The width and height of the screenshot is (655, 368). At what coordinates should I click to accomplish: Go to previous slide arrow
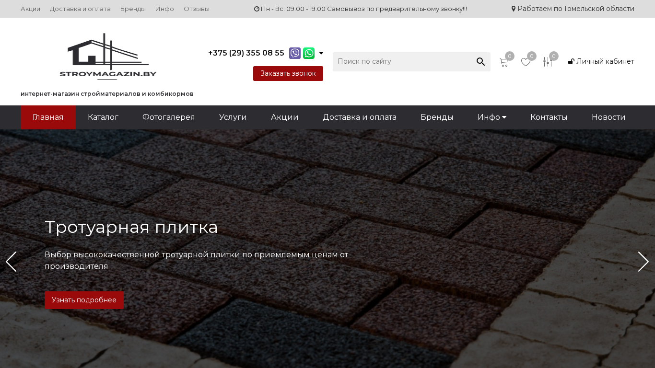coord(11,262)
